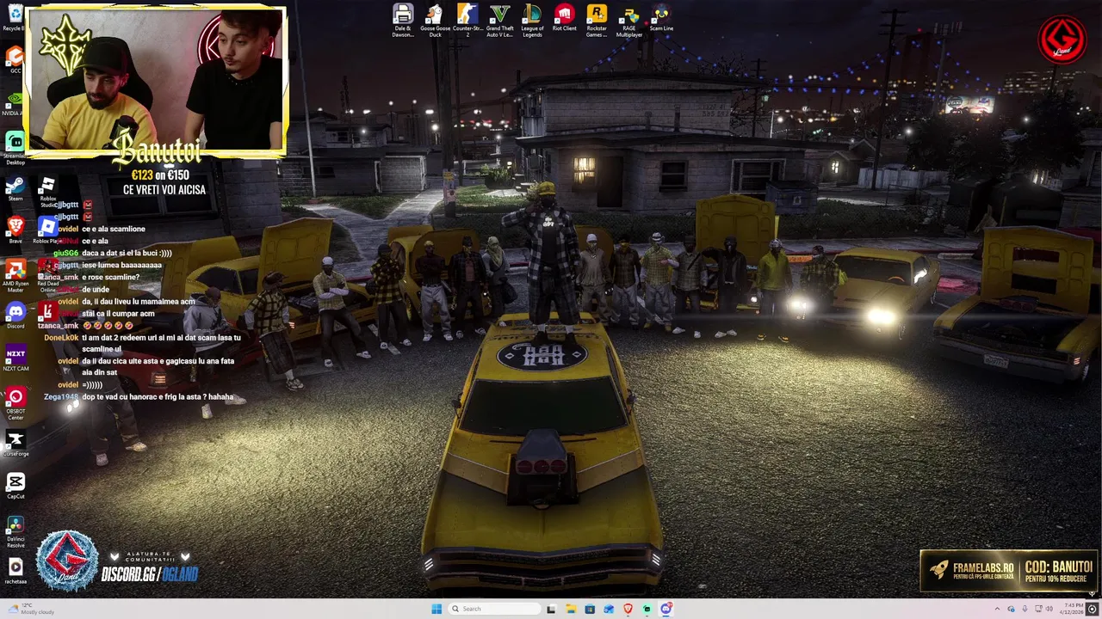
Task: Switch to Discord in the taskbar
Action: (666, 609)
